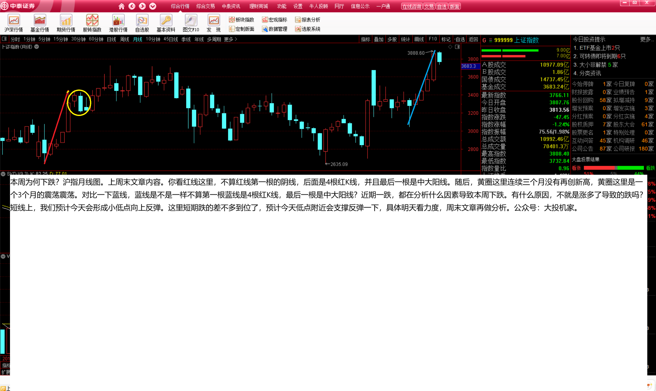Viewport: 656px width, 391px height.
Task: Open 大小非解禁 5 家 notice
Action: 596,65
